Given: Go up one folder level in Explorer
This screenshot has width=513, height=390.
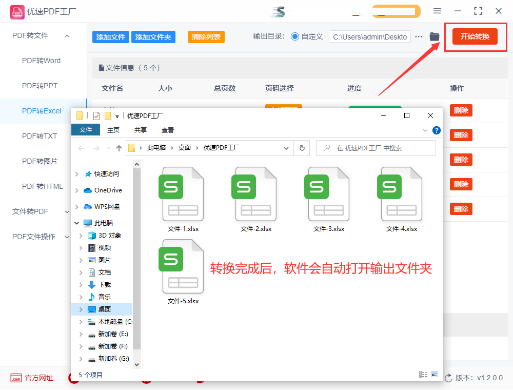Looking at the screenshot, I should (x=119, y=148).
